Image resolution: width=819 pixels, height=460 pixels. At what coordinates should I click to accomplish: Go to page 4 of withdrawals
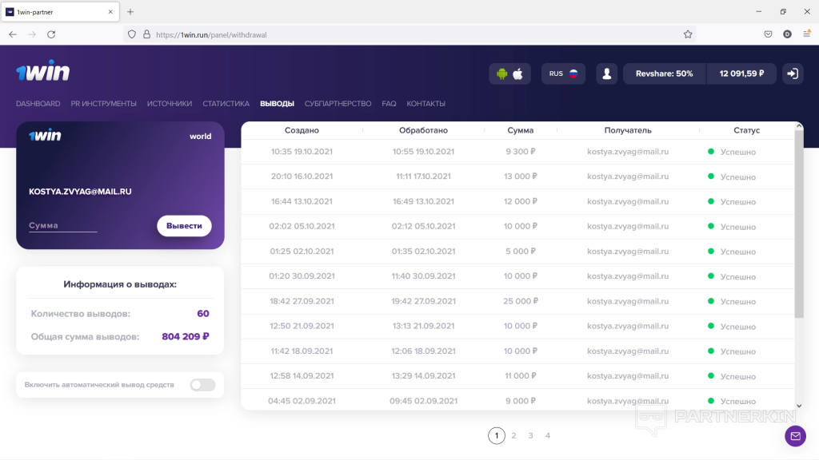[547, 435]
